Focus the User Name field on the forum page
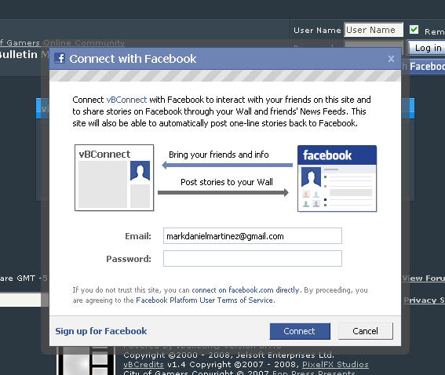 pyautogui.click(x=374, y=30)
